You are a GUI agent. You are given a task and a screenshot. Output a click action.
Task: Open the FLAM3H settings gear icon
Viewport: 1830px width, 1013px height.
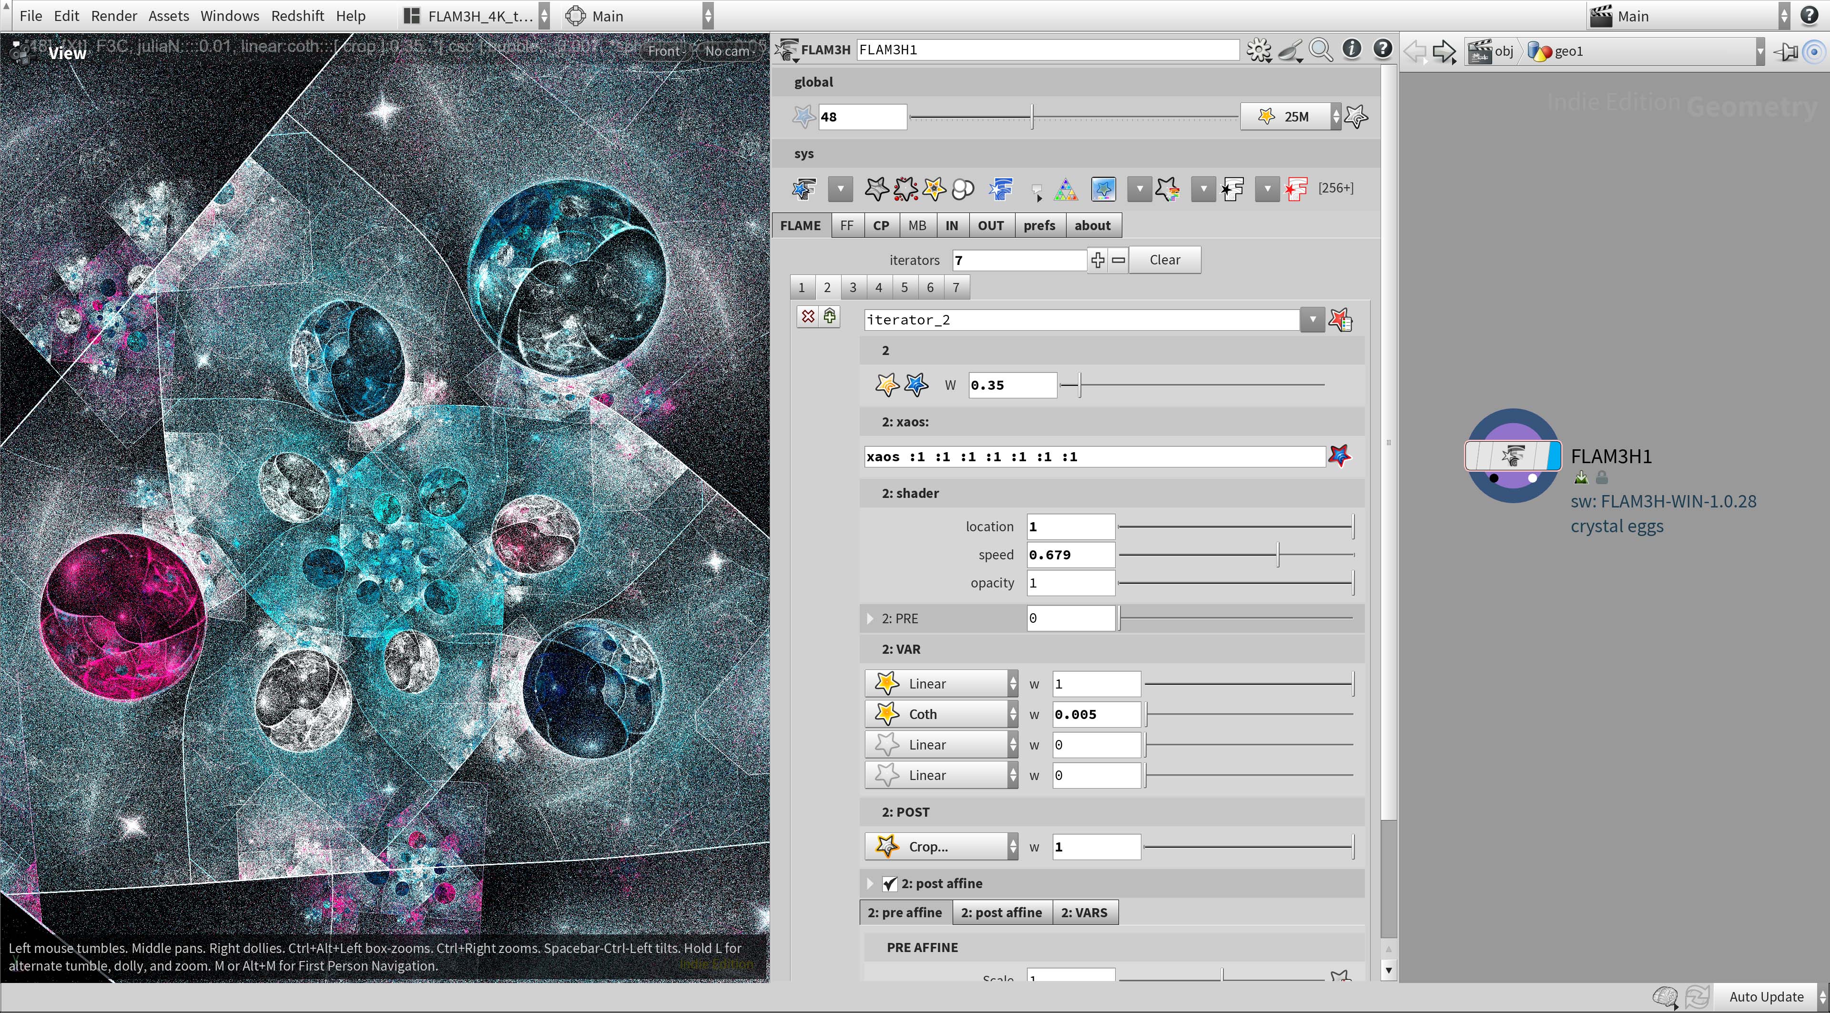point(1259,50)
